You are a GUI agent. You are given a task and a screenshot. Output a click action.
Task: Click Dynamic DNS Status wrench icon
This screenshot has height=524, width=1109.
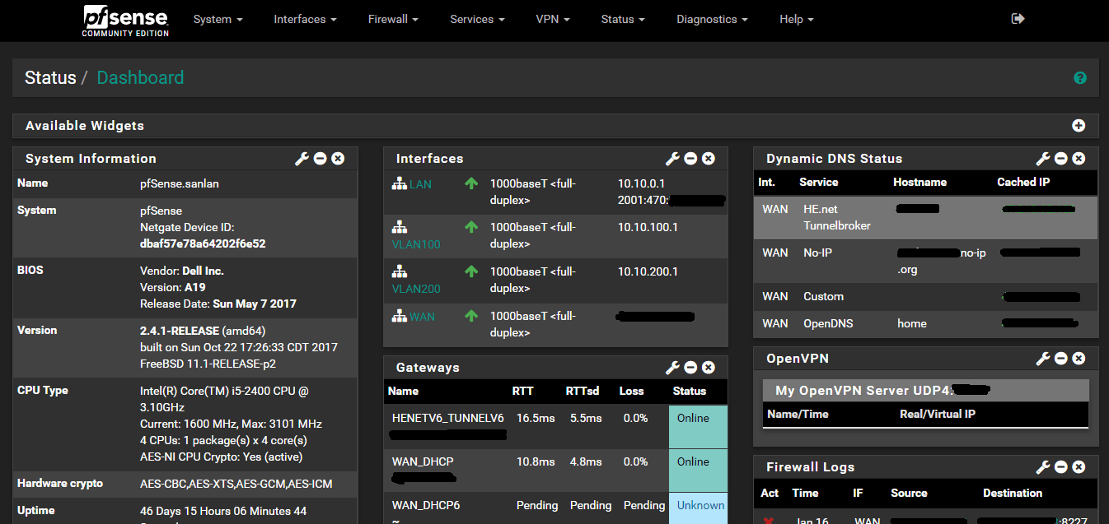tap(1043, 159)
